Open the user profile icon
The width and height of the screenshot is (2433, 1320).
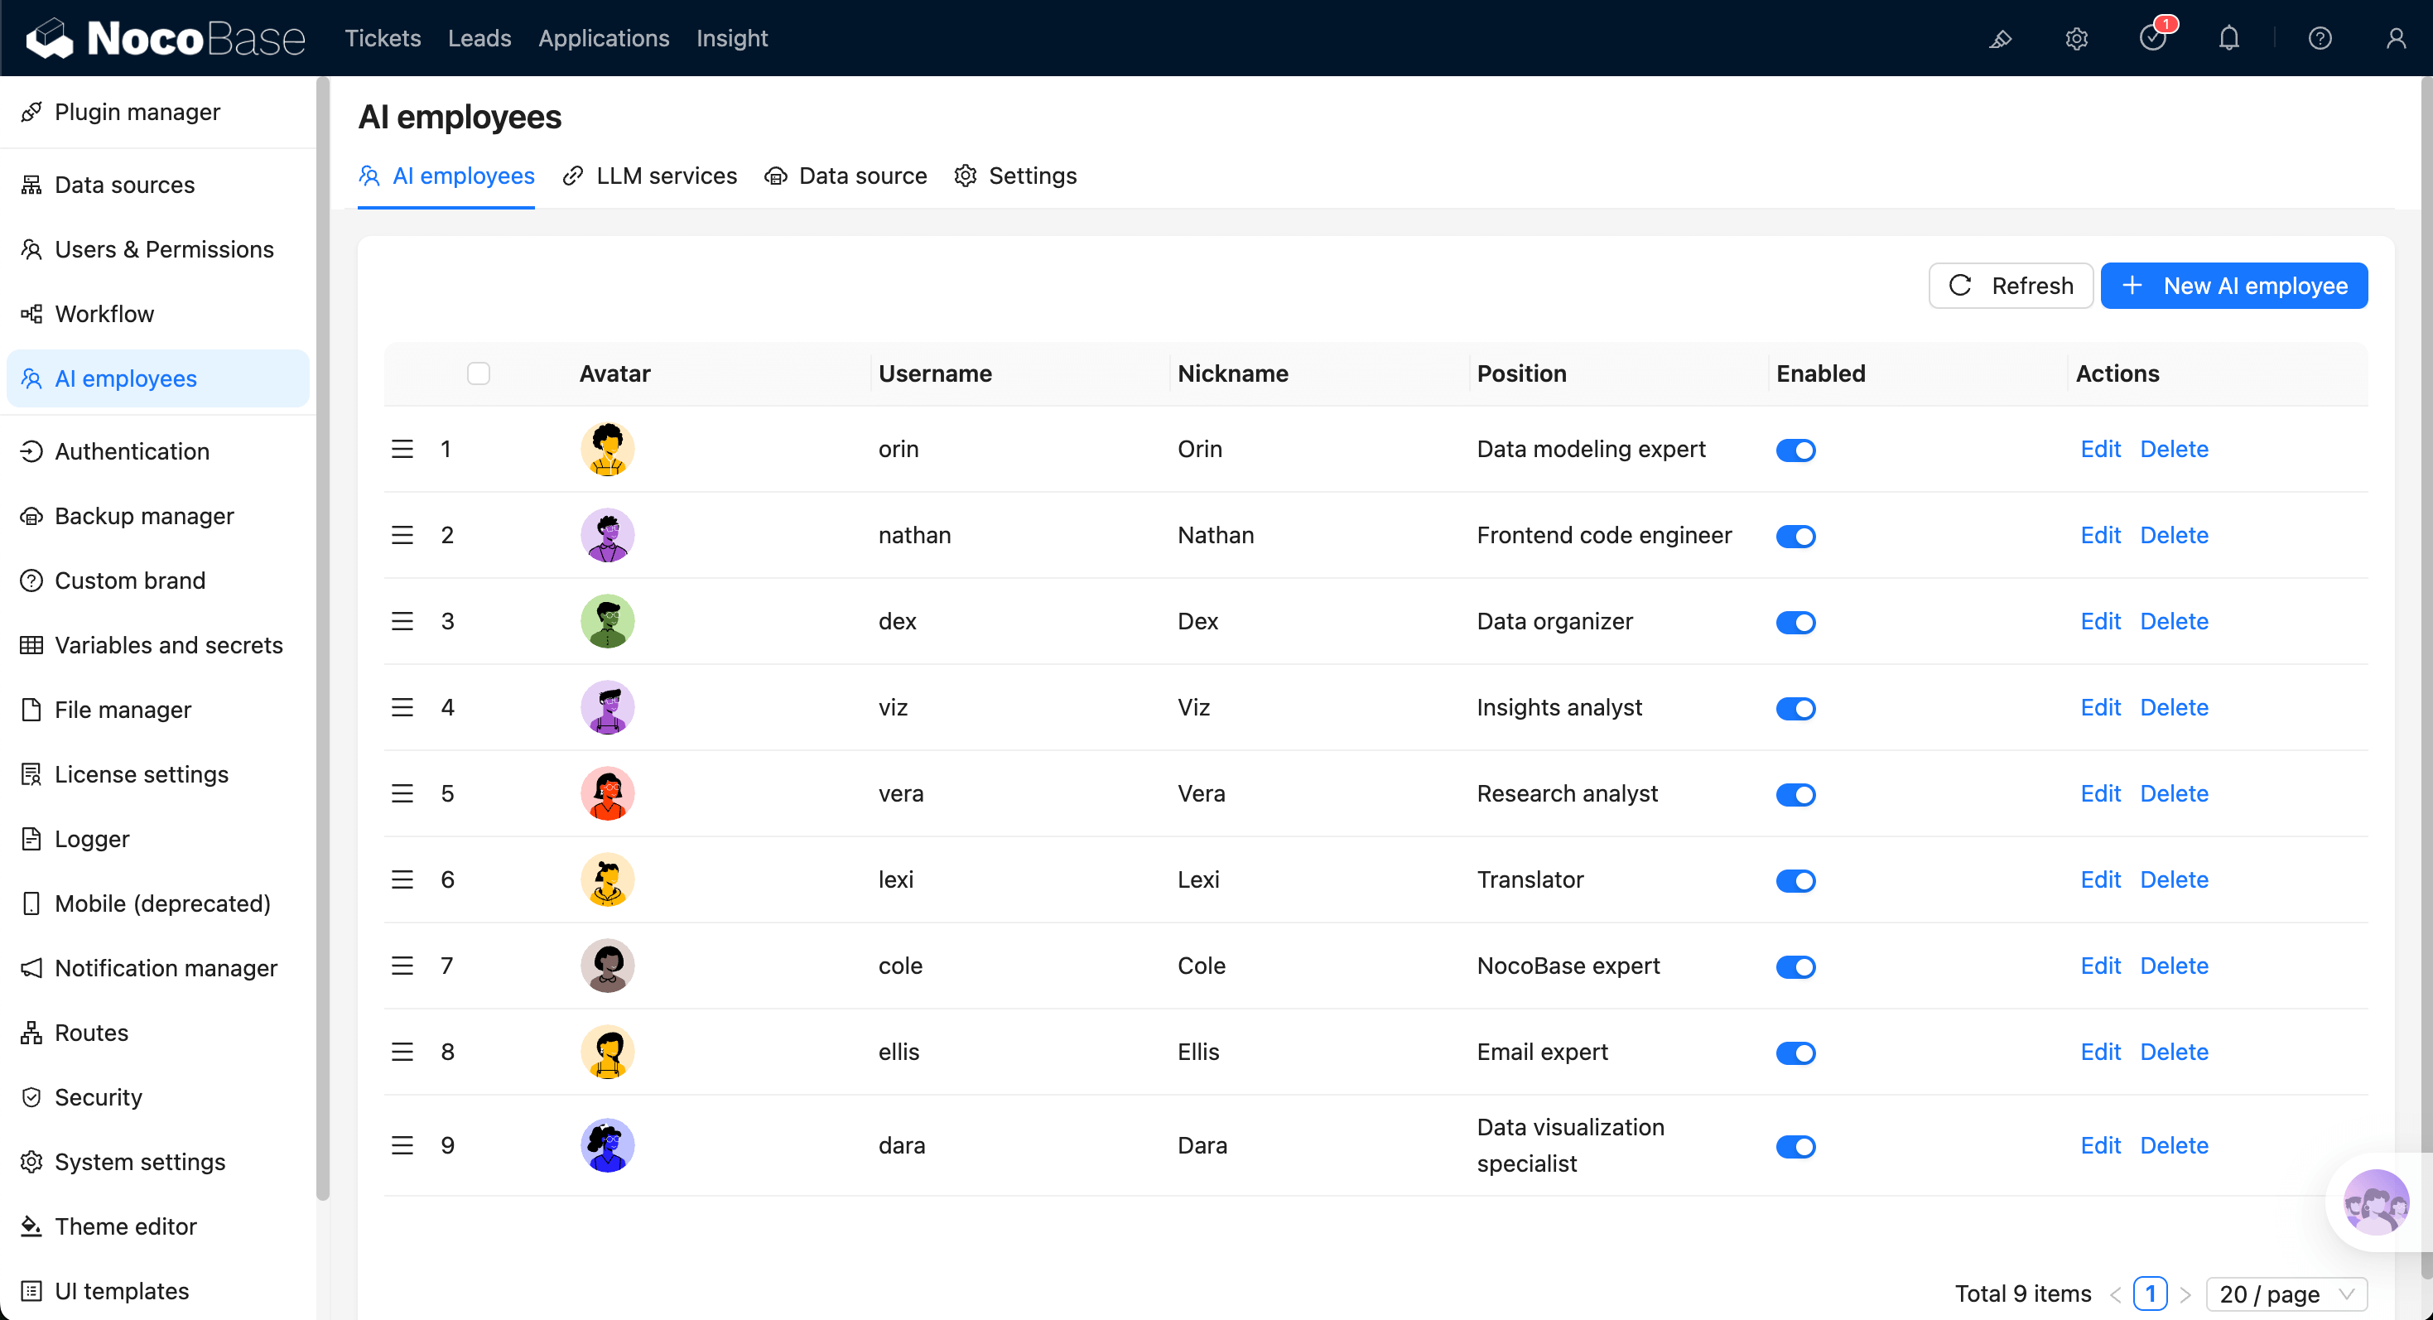(2395, 39)
